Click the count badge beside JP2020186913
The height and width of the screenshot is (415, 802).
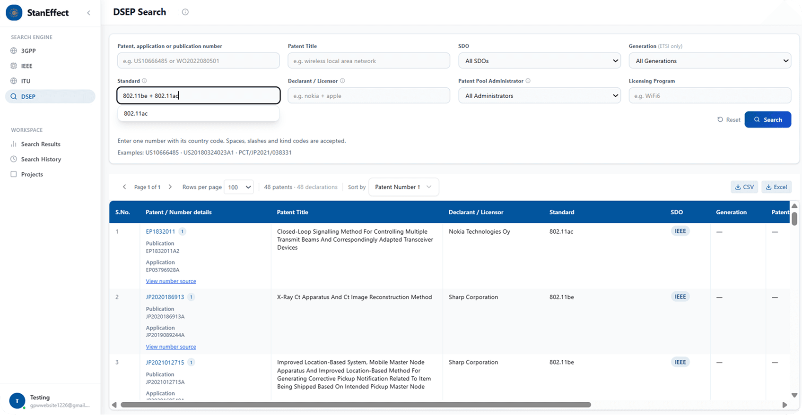tap(191, 297)
